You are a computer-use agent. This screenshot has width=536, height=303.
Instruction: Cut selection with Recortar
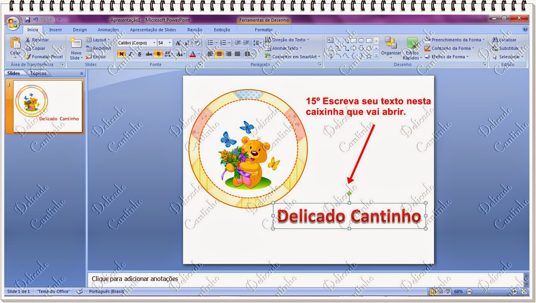(x=37, y=40)
